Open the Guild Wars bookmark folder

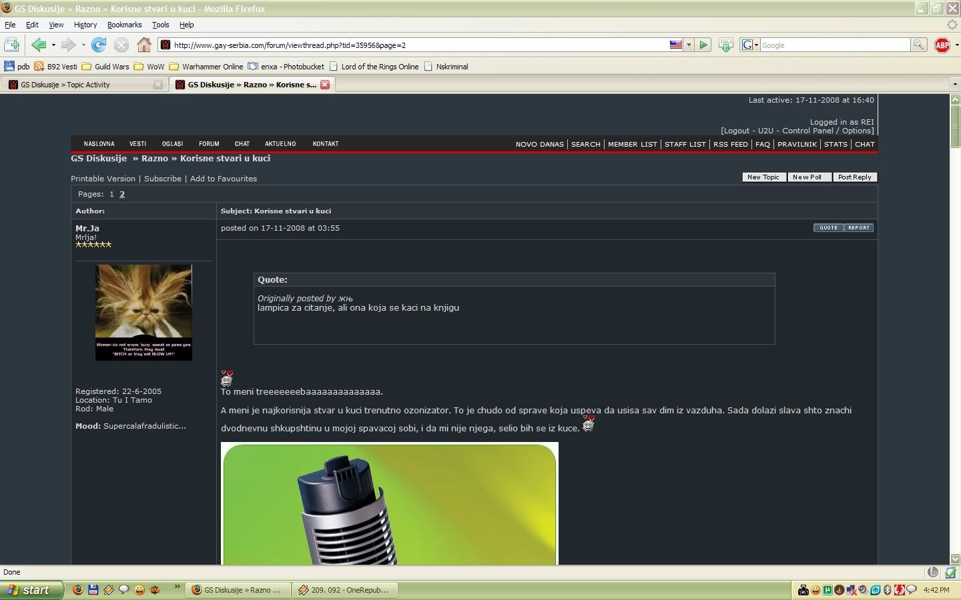pyautogui.click(x=105, y=66)
